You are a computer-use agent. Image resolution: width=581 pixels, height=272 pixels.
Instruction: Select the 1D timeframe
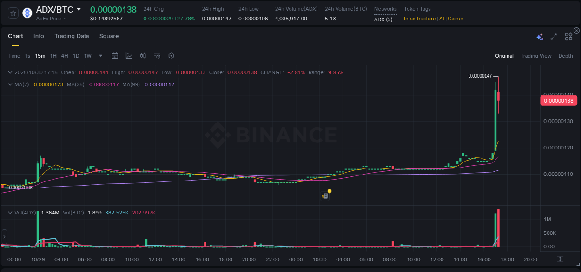(75, 55)
